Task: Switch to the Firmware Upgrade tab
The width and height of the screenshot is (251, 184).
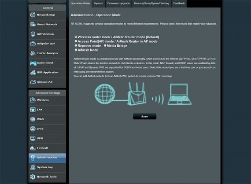Action: tap(118, 4)
